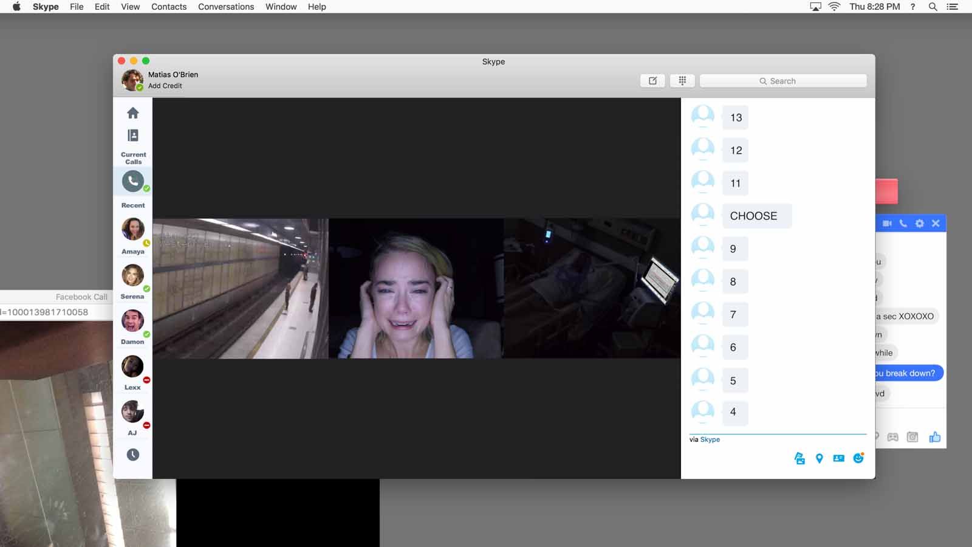
Task: Select the Current Calls phone icon
Action: [132, 181]
